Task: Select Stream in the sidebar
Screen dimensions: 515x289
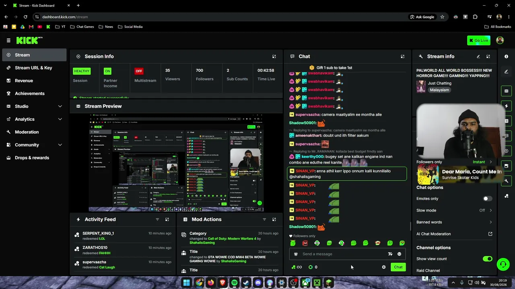Action: 34,55
